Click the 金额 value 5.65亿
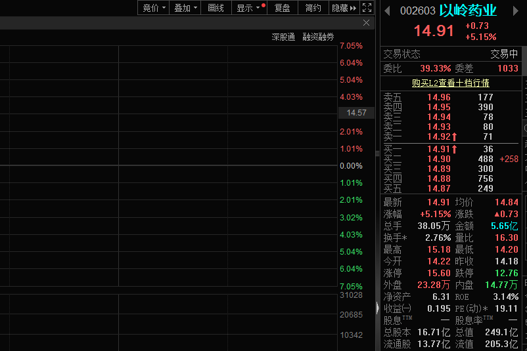Screen dimensions: 527x351 click(505, 226)
